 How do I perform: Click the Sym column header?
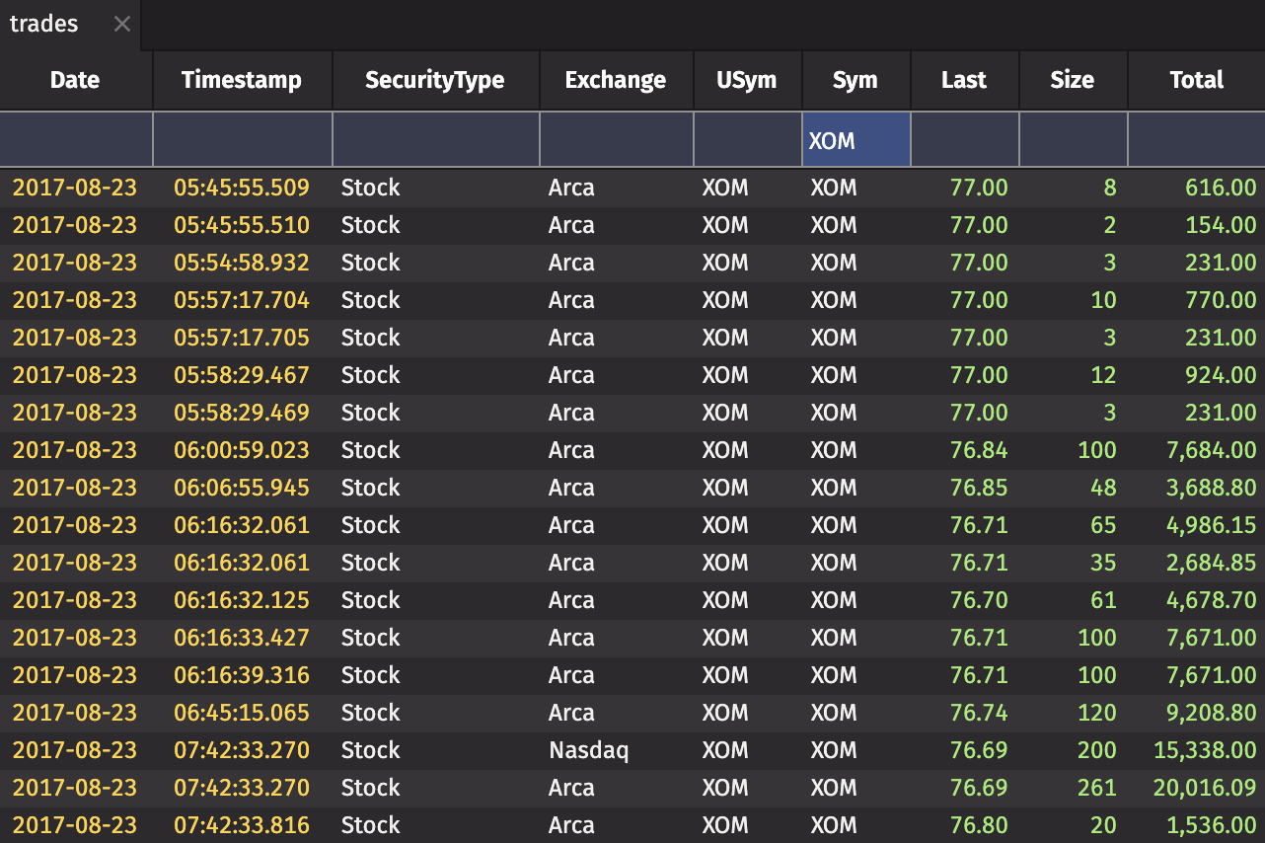coord(855,81)
